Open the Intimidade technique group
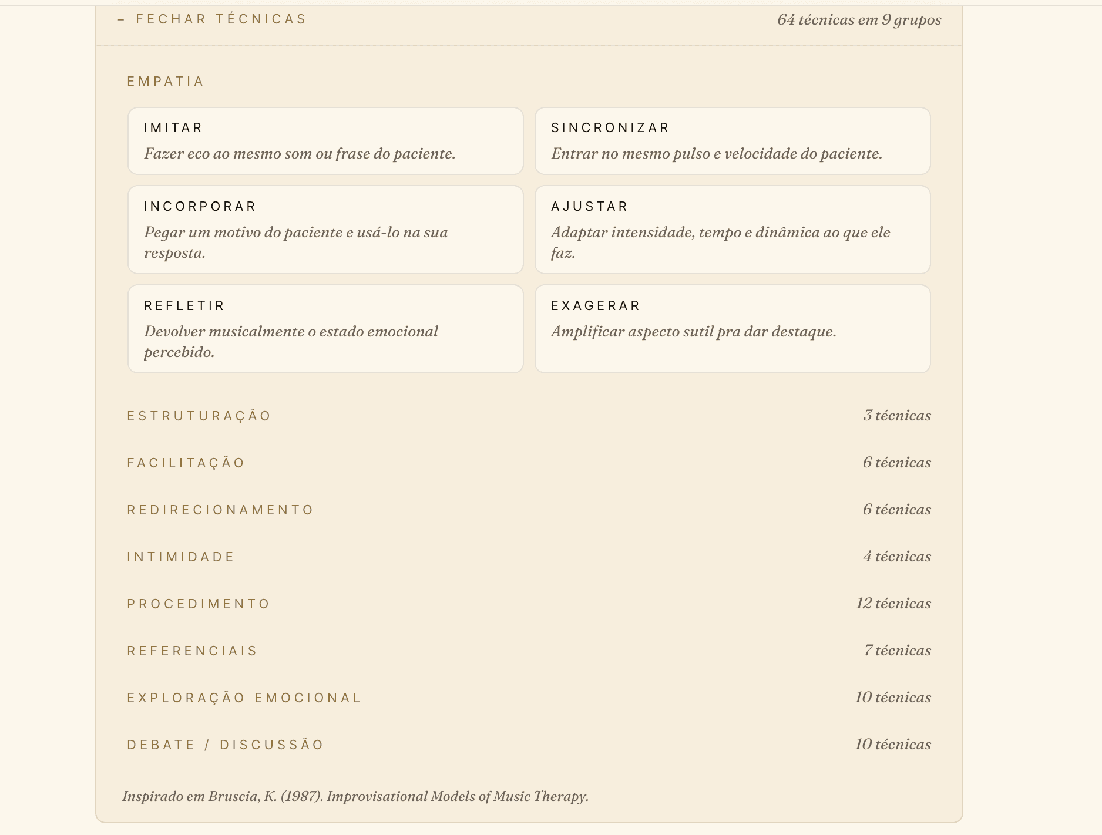 point(529,557)
